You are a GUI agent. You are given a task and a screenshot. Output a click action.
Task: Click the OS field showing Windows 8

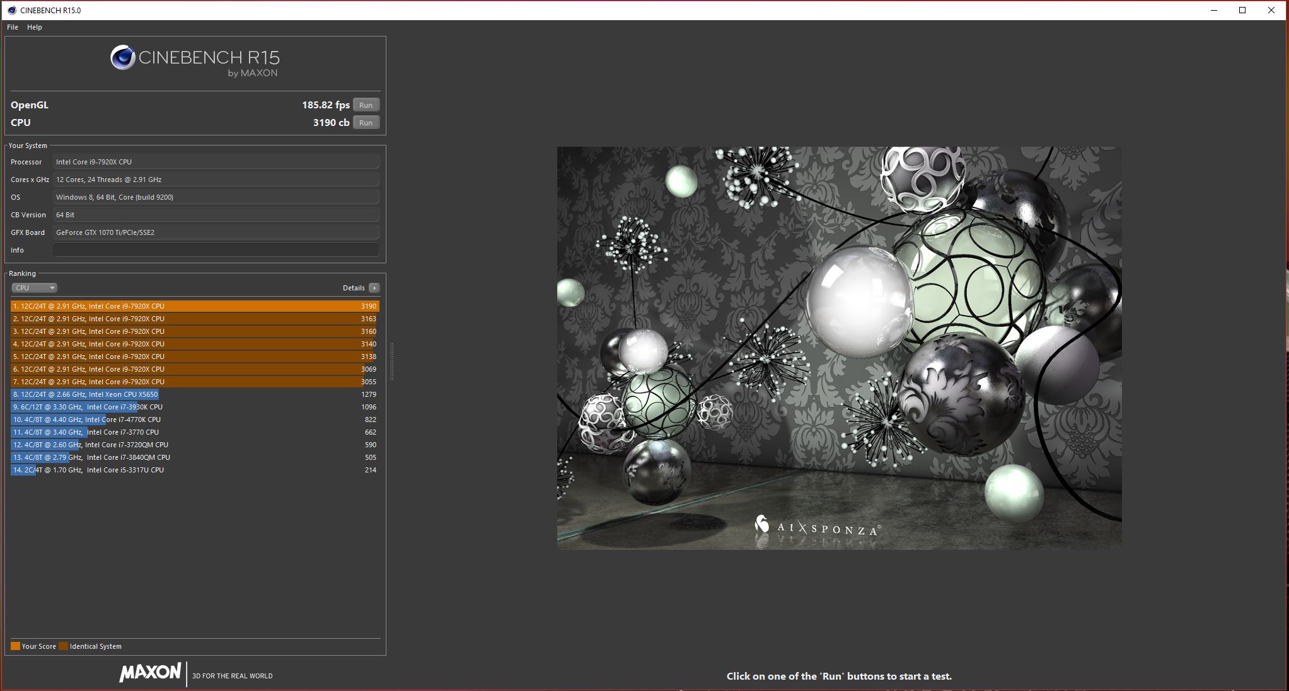[x=216, y=197]
